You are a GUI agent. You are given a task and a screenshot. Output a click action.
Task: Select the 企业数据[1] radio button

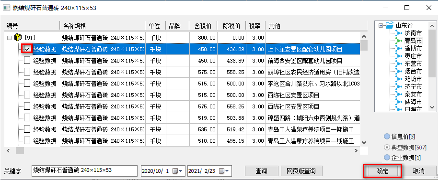[387, 158]
